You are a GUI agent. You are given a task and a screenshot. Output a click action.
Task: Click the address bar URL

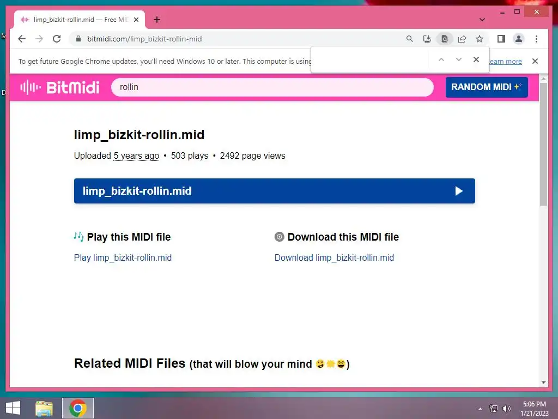(x=144, y=39)
